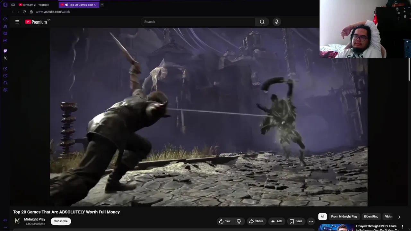
Task: Subscribe to Midnight Play channel
Action: (61, 221)
